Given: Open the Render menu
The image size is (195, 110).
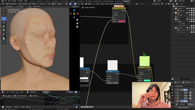Looking at the screenshot, I should click(x=14, y=1).
